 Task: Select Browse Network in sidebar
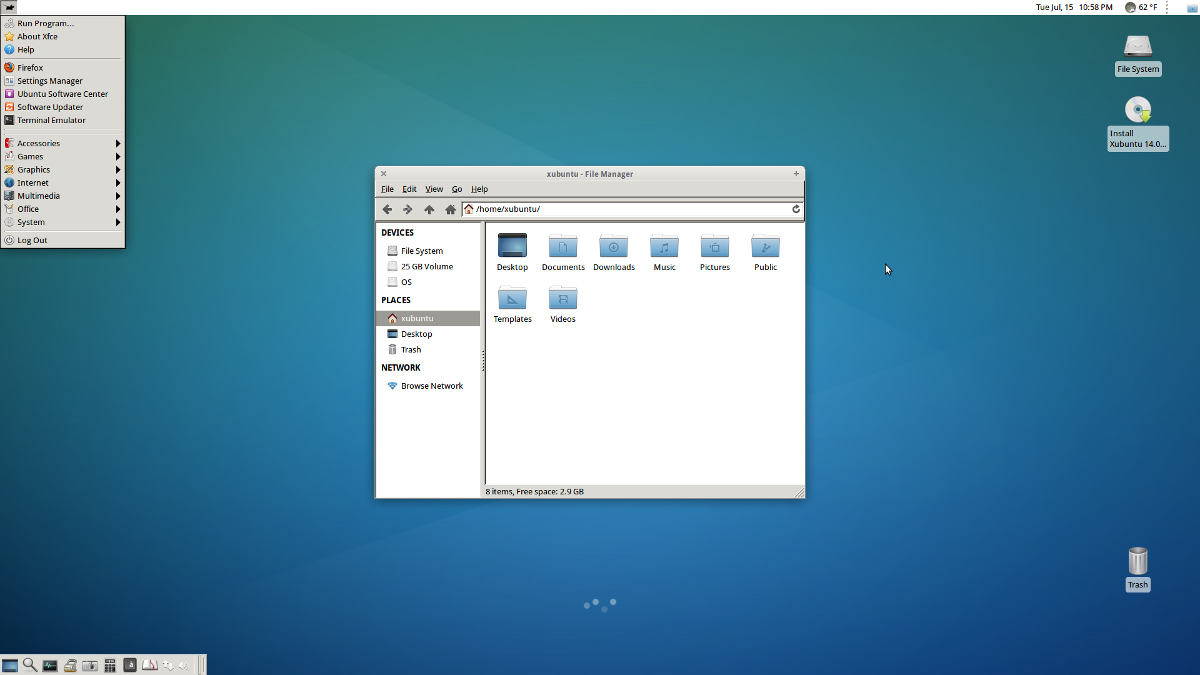tap(431, 386)
